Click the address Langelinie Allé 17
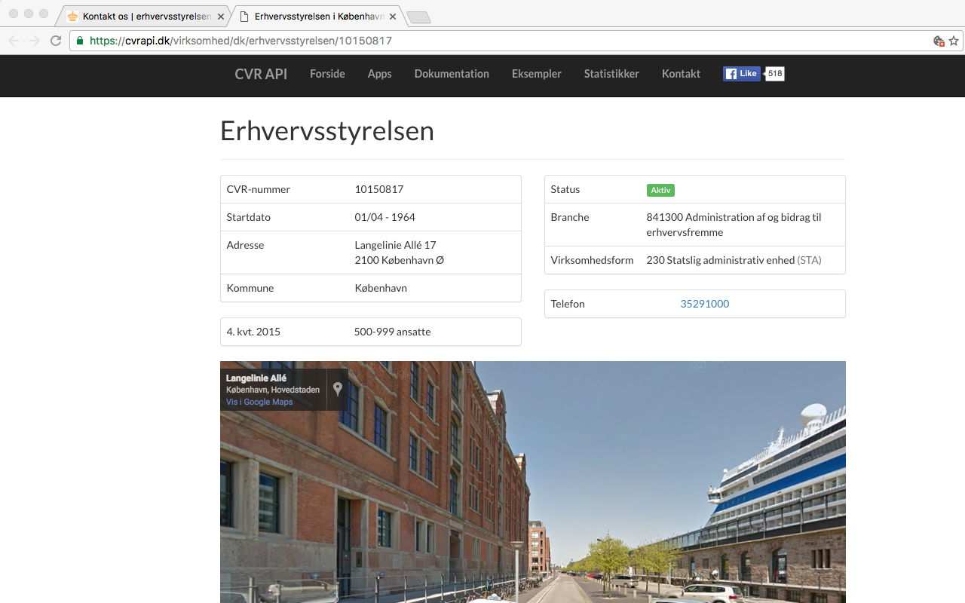This screenshot has height=603, width=965. [x=396, y=245]
